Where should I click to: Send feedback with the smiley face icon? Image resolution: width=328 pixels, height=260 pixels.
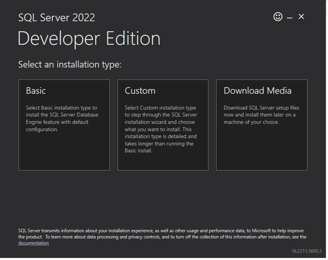pyautogui.click(x=278, y=17)
